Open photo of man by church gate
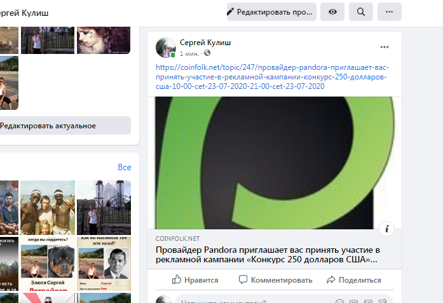 pyautogui.click(x=104, y=208)
